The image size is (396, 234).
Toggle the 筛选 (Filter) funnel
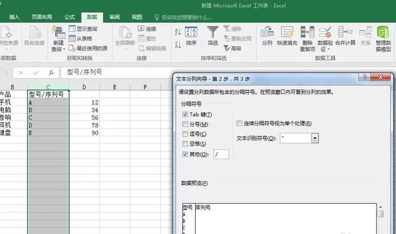click(x=213, y=36)
